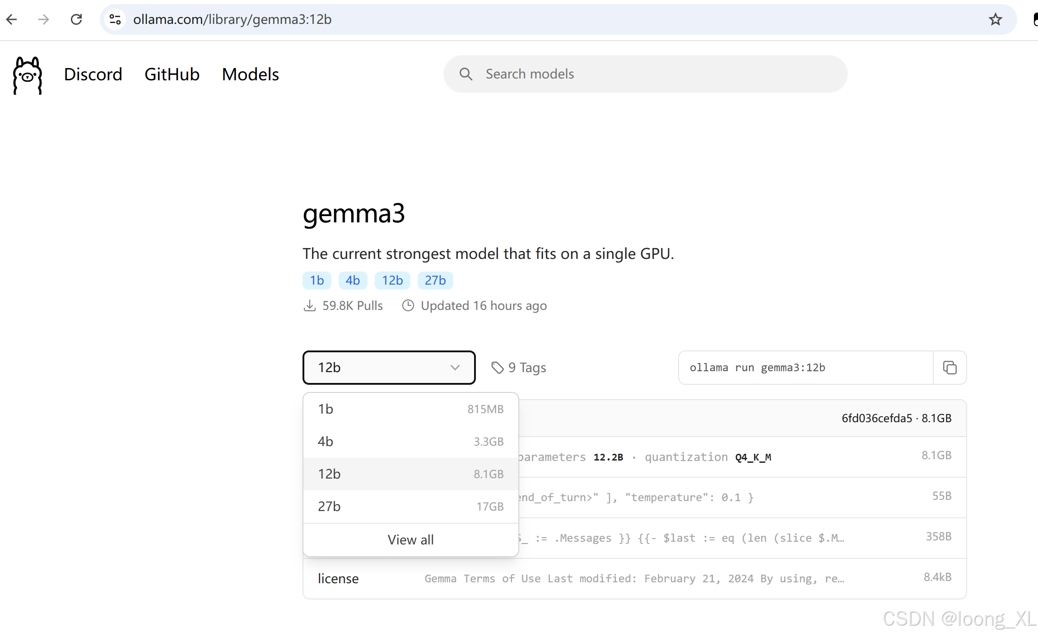Screen dimensions: 1038x636
Task: Click the browser forward arrow
Action: click(x=44, y=19)
